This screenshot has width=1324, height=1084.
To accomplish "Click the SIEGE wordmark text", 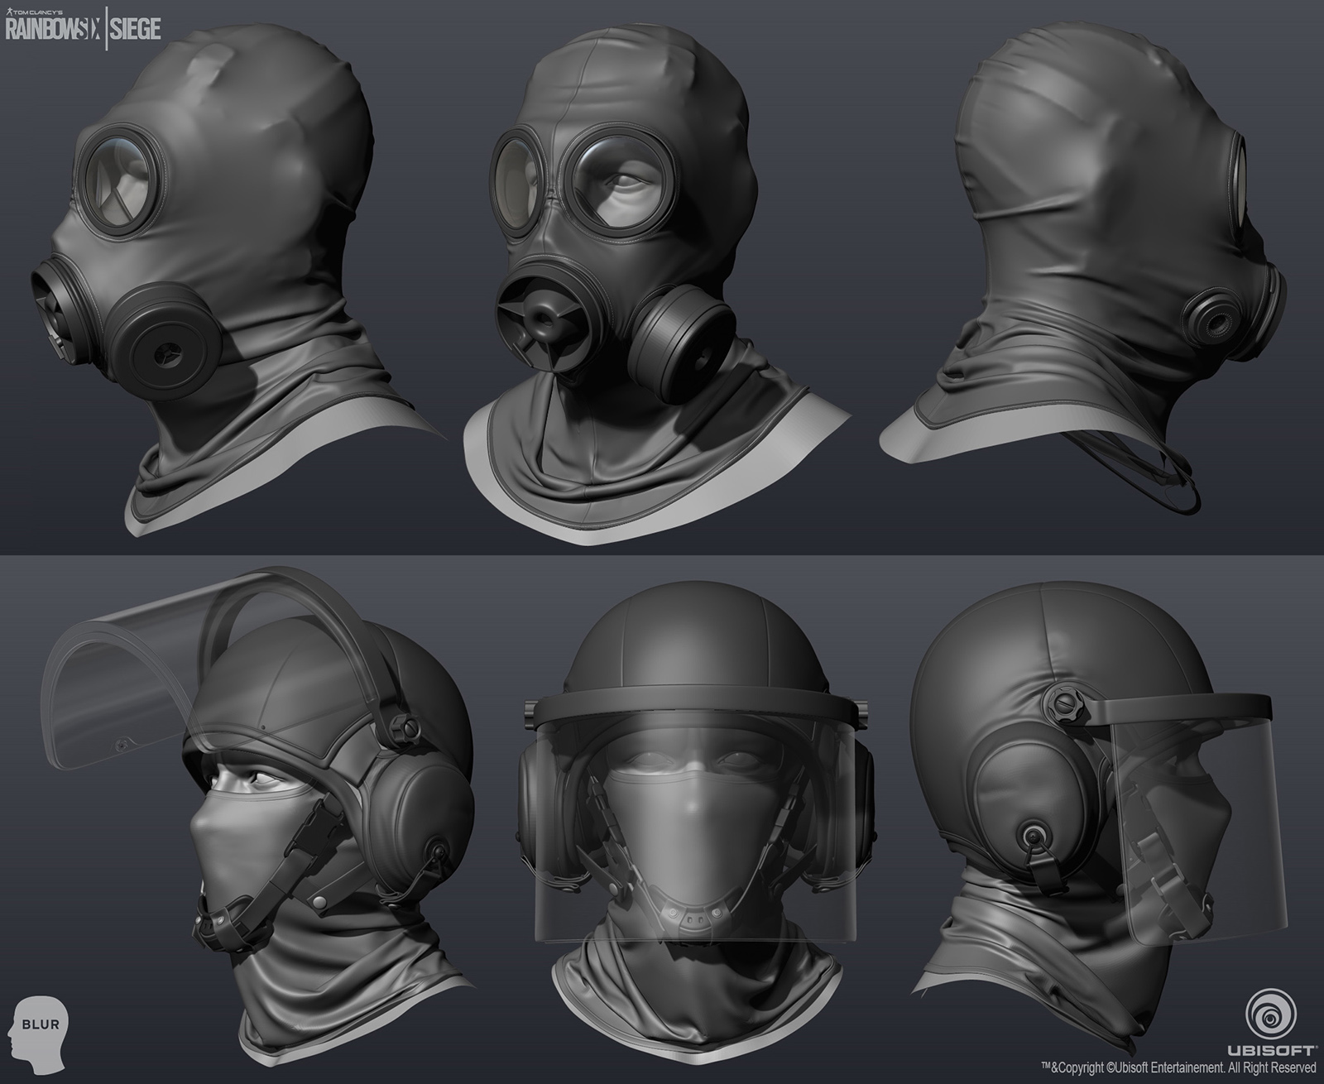I will pos(137,26).
